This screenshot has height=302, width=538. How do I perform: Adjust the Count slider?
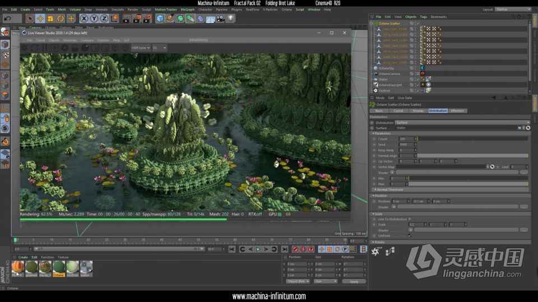click(x=473, y=139)
